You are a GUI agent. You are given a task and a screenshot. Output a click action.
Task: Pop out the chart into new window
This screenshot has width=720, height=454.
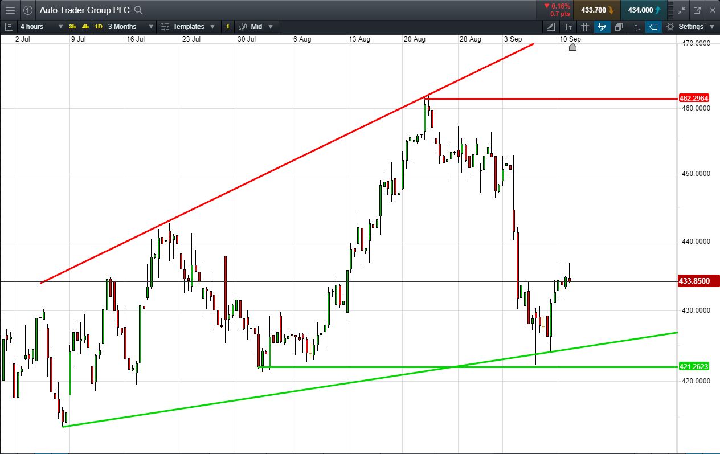pyautogui.click(x=697, y=10)
